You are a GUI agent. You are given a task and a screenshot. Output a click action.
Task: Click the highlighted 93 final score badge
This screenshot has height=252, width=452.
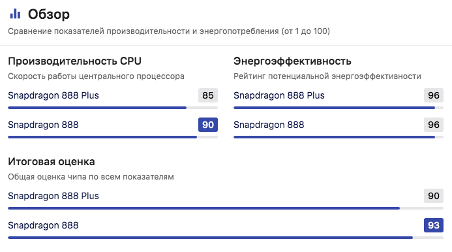click(x=434, y=225)
